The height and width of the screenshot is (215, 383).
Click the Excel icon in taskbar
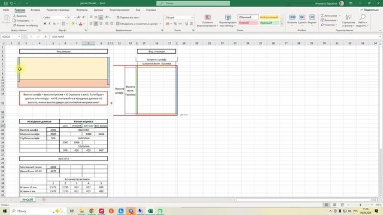click(150, 211)
